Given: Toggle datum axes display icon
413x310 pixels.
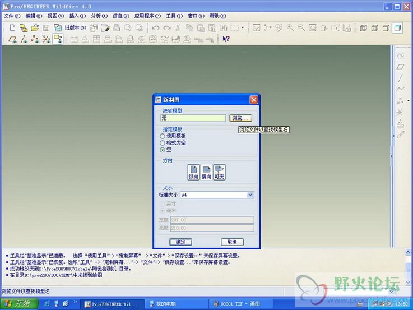Looking at the screenshot, I should pyautogui.click(x=24, y=39).
